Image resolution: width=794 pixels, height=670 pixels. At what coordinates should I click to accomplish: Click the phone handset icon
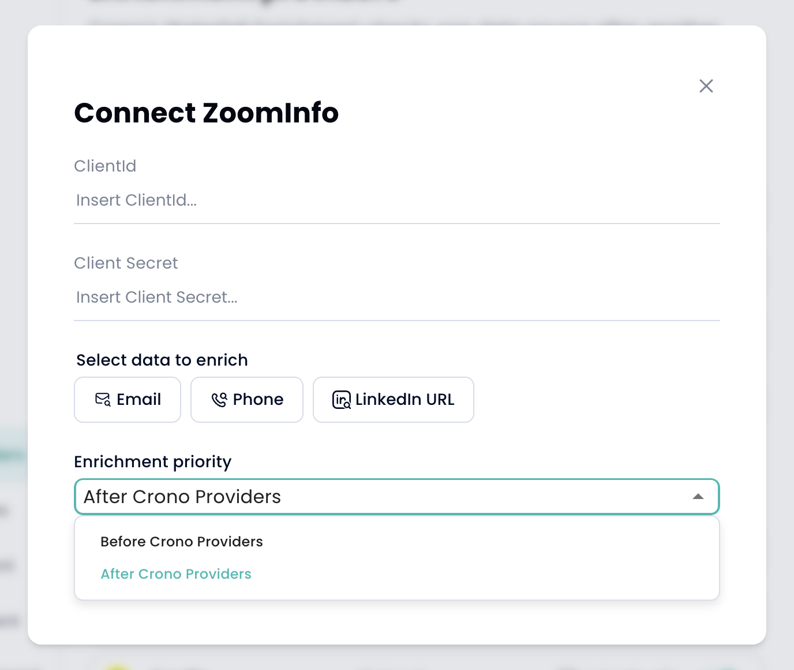coord(219,400)
